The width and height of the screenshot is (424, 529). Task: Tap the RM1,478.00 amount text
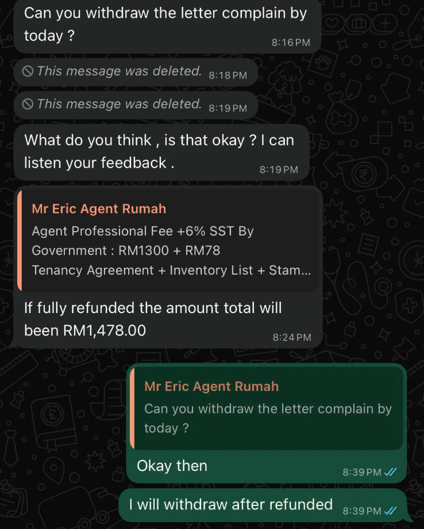[105, 330]
